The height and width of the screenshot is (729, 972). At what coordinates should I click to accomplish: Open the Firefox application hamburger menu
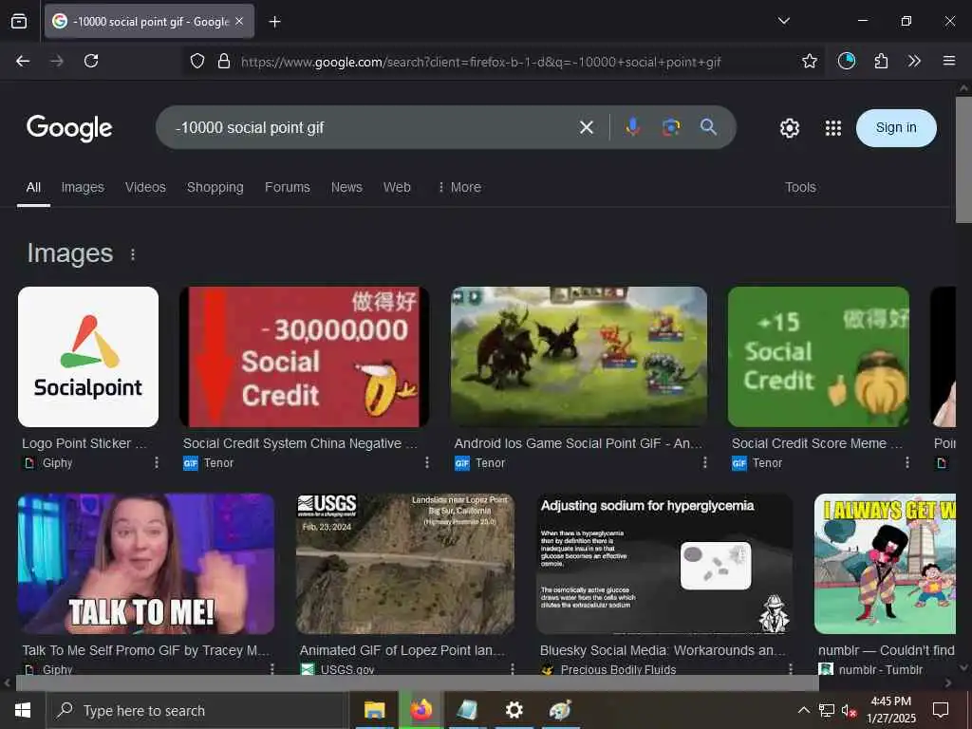click(948, 61)
